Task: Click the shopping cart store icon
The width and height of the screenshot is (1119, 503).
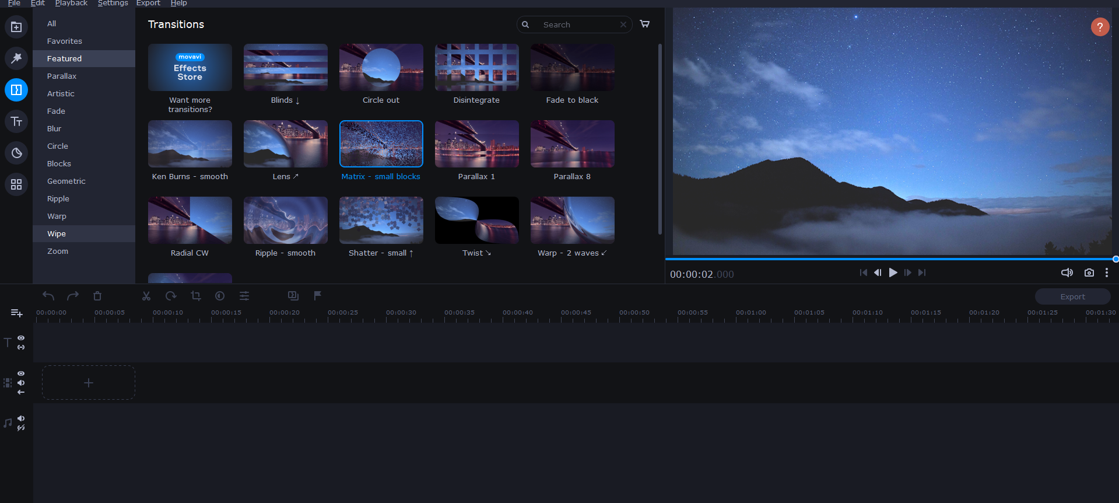Action: [x=645, y=24]
